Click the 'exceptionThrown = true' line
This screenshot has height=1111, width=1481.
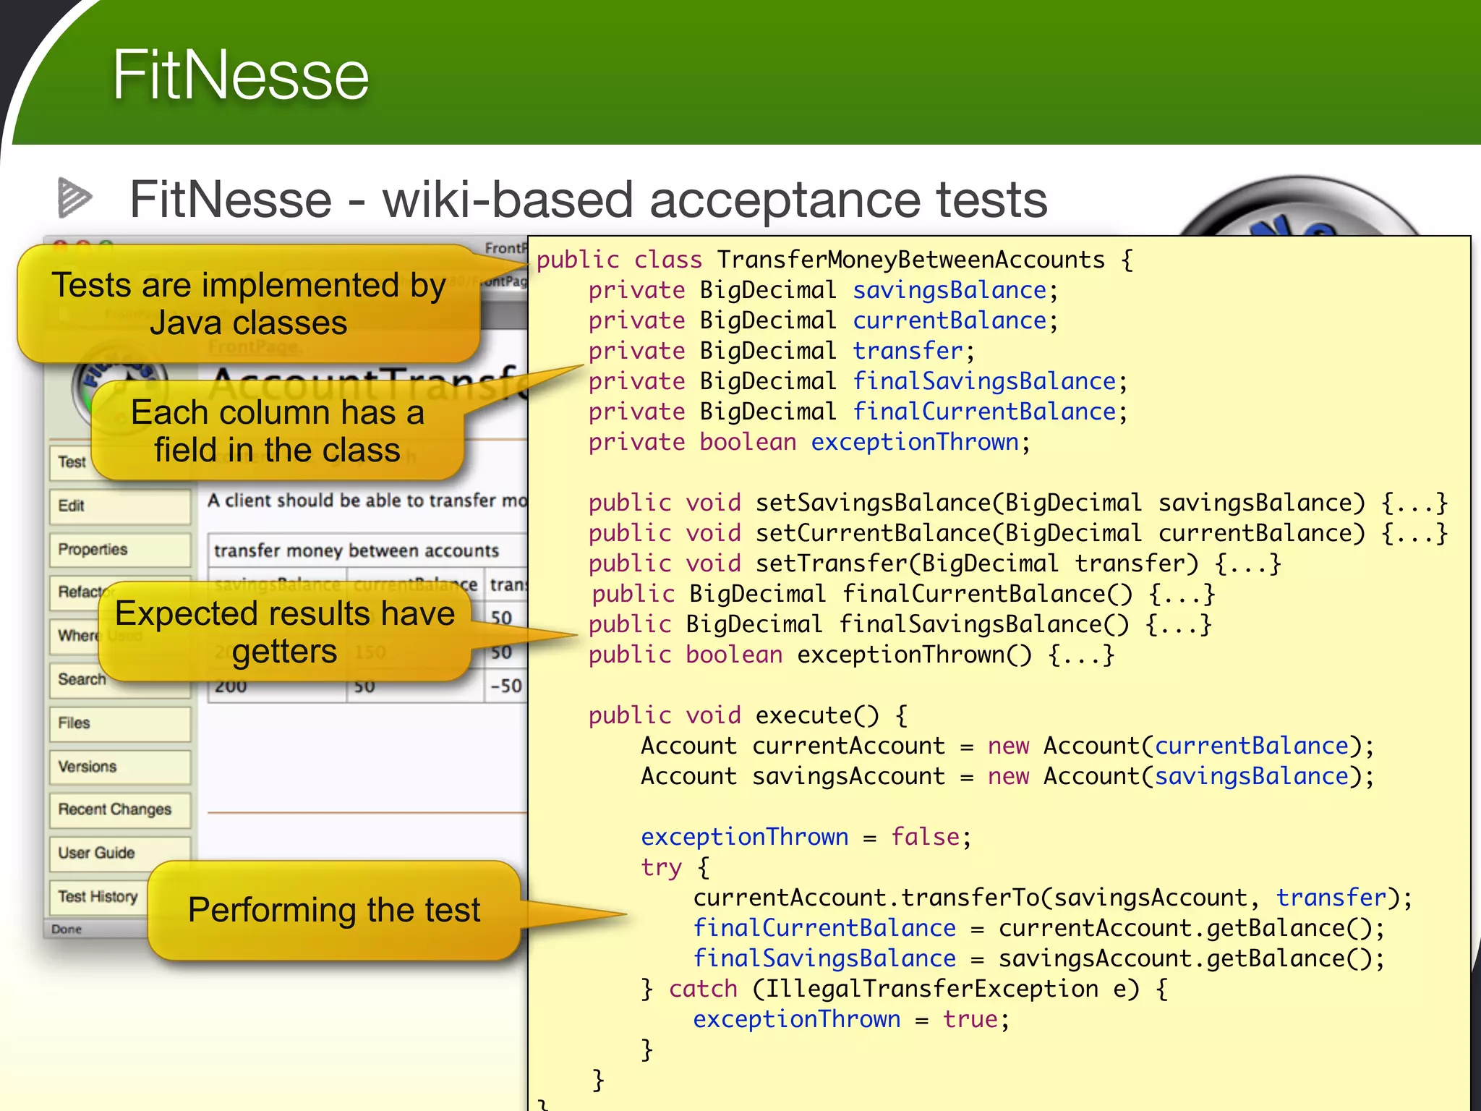(x=851, y=1019)
